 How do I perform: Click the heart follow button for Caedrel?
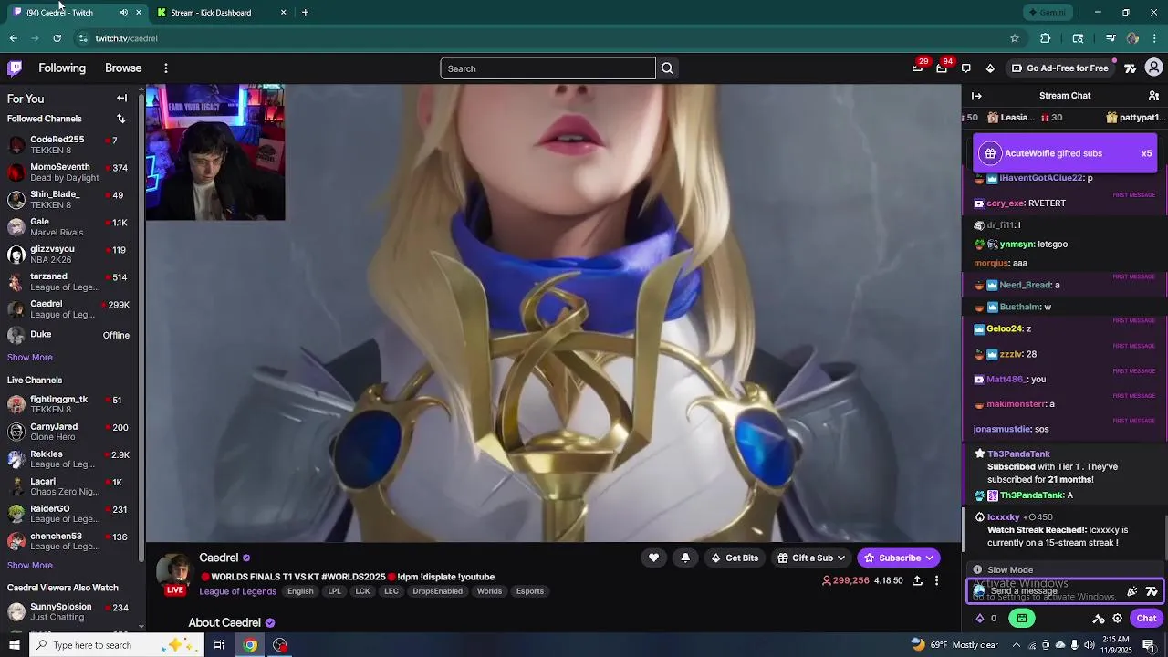(653, 558)
